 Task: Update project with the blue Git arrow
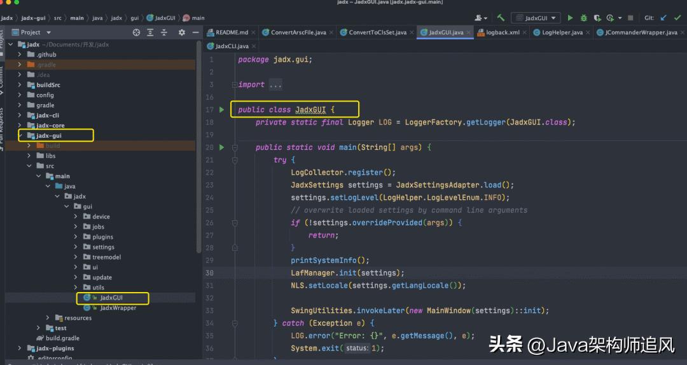click(x=663, y=18)
